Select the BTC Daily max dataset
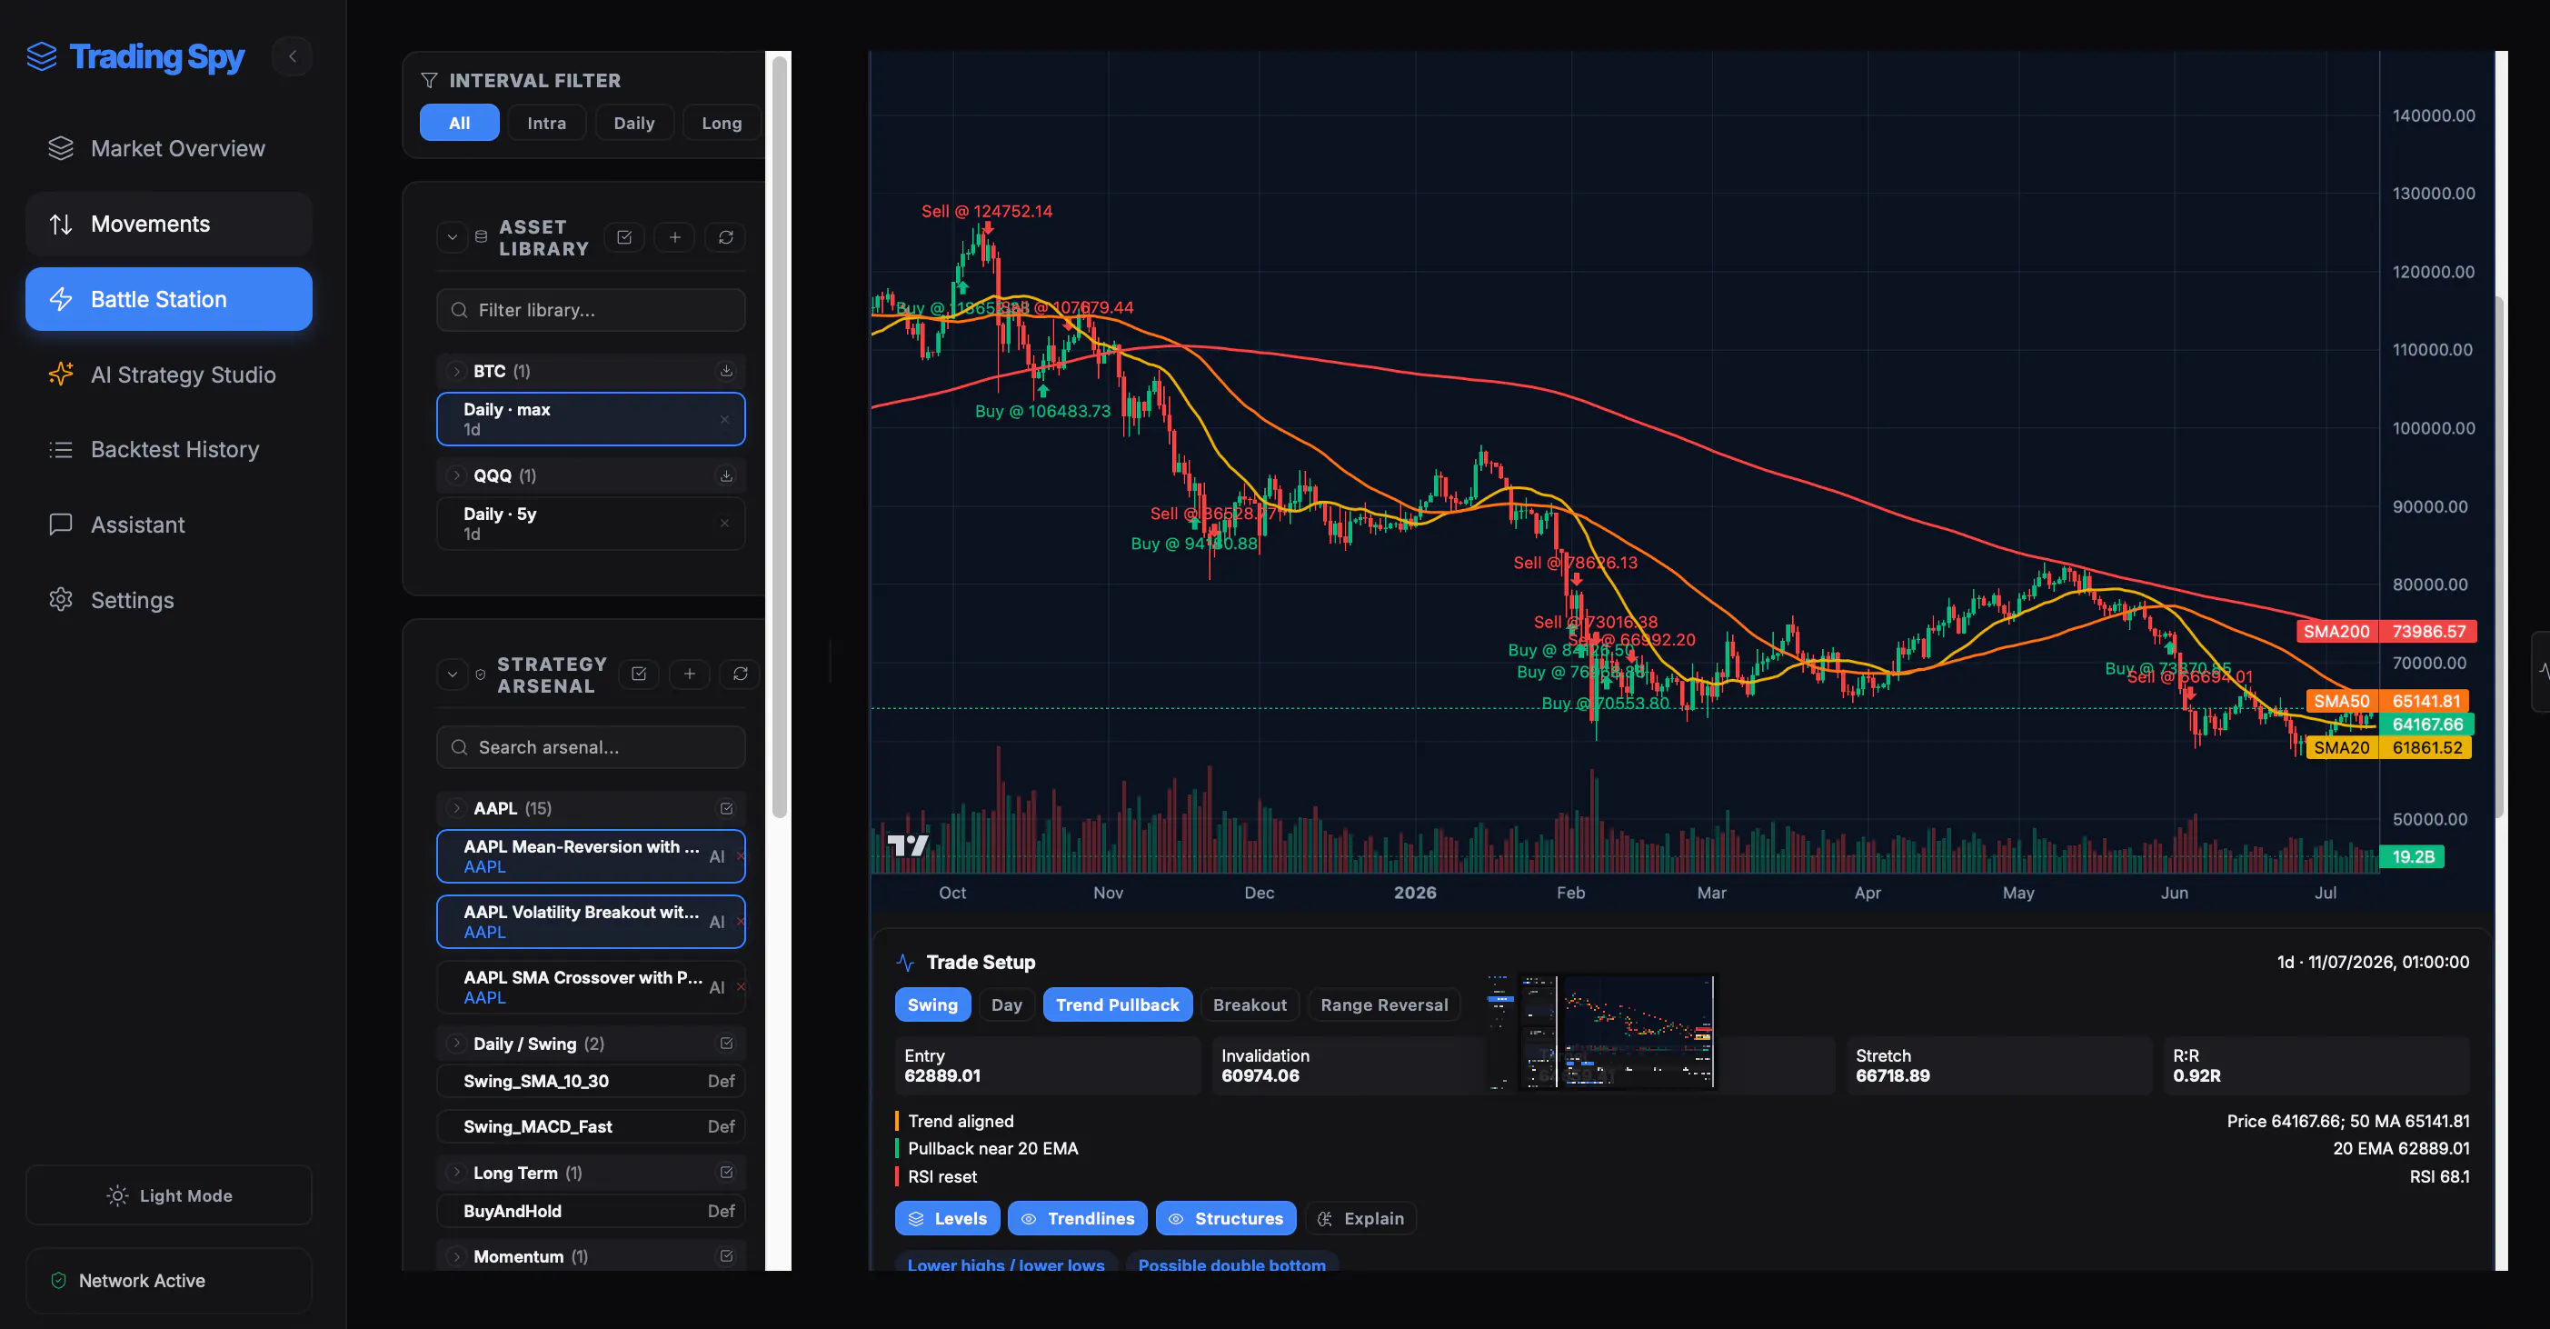This screenshot has width=2550, height=1329. (x=591, y=419)
